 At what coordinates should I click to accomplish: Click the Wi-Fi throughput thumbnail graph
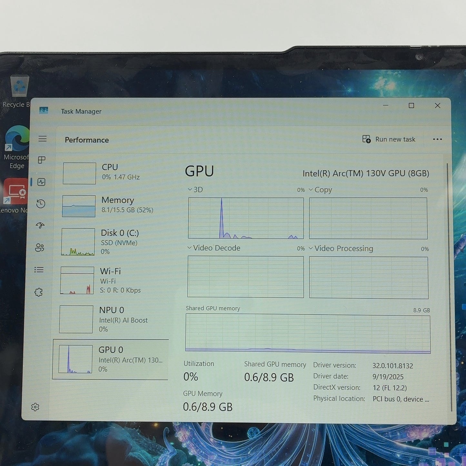77,280
